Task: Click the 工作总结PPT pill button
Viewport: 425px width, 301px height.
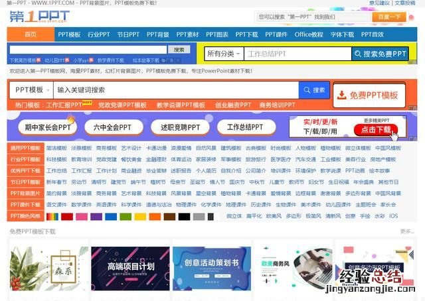Action: tap(246, 127)
